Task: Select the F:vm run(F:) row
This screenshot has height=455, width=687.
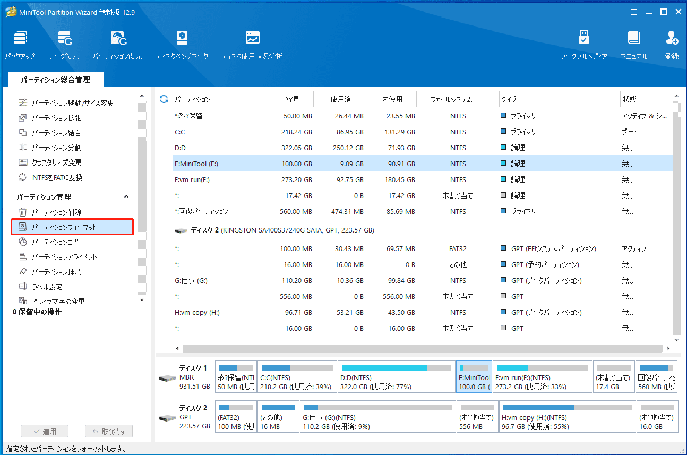Action: pyautogui.click(x=422, y=179)
